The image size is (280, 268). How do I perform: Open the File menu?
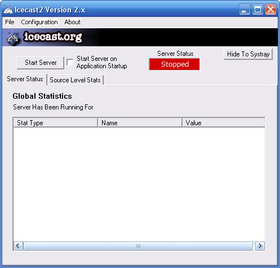coord(10,22)
